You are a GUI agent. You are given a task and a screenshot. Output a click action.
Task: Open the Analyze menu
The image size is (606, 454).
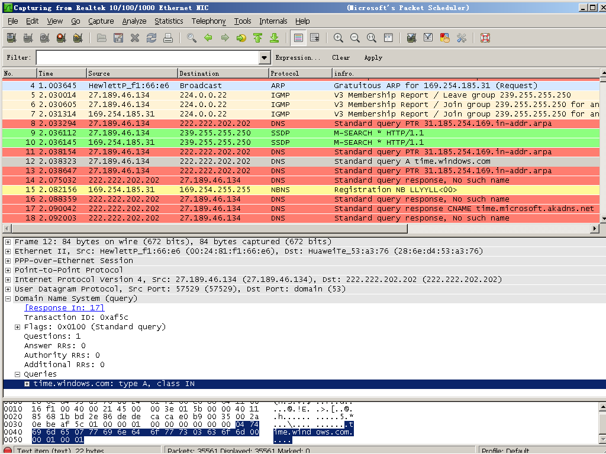point(134,21)
